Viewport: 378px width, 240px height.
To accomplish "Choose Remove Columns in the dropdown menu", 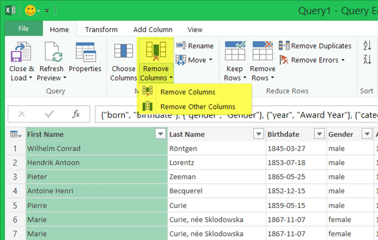I will tap(188, 92).
